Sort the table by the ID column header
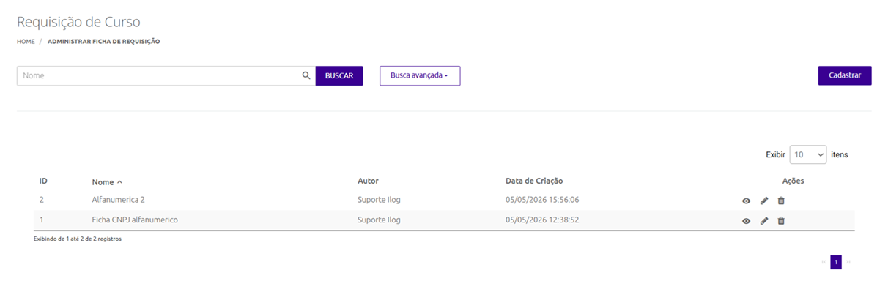The width and height of the screenshot is (888, 281). (43, 181)
